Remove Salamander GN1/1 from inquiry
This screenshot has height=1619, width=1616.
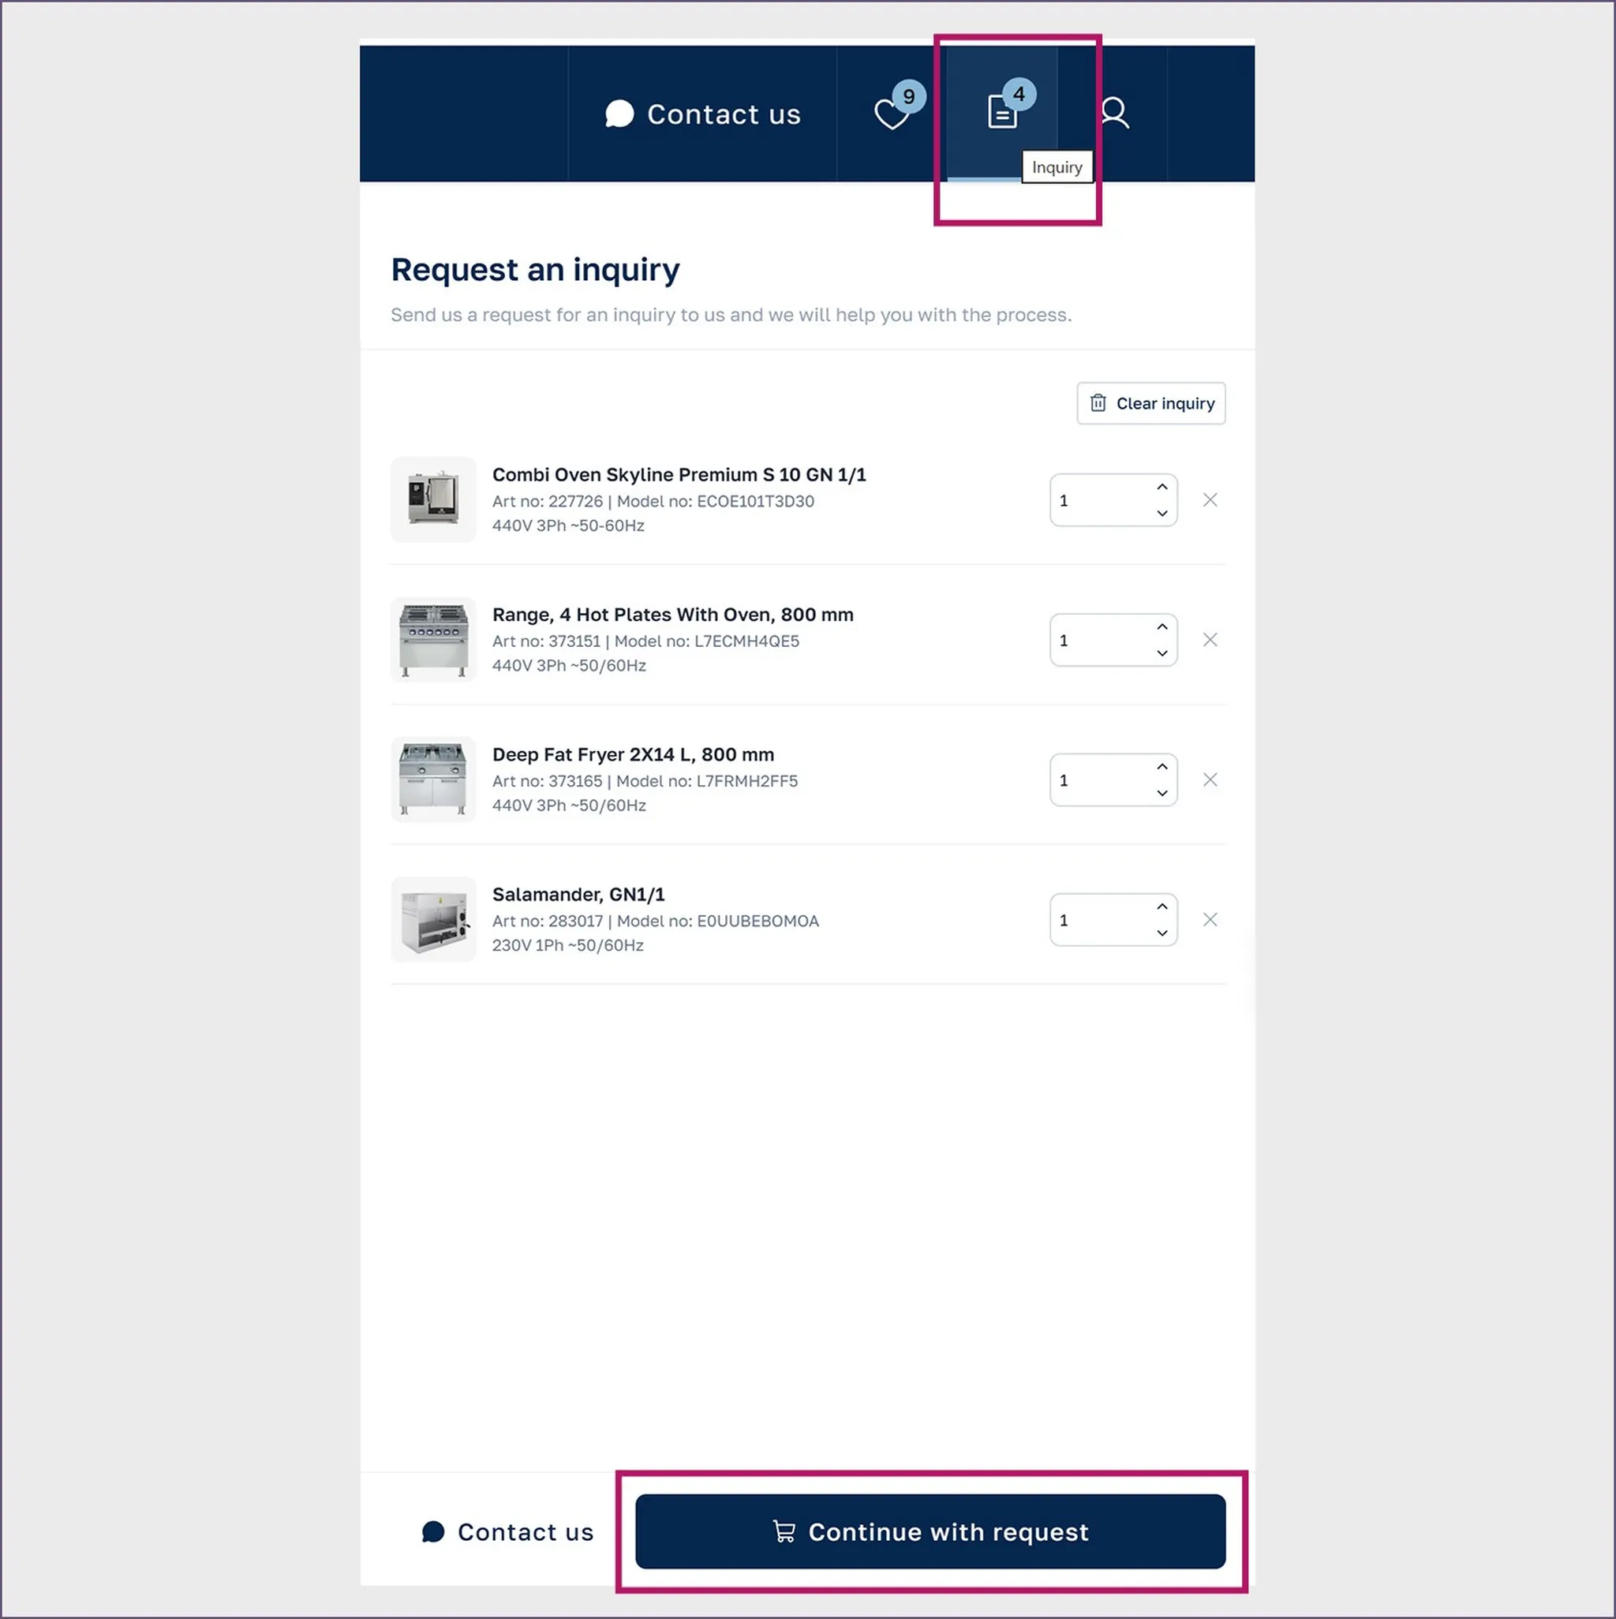point(1210,920)
